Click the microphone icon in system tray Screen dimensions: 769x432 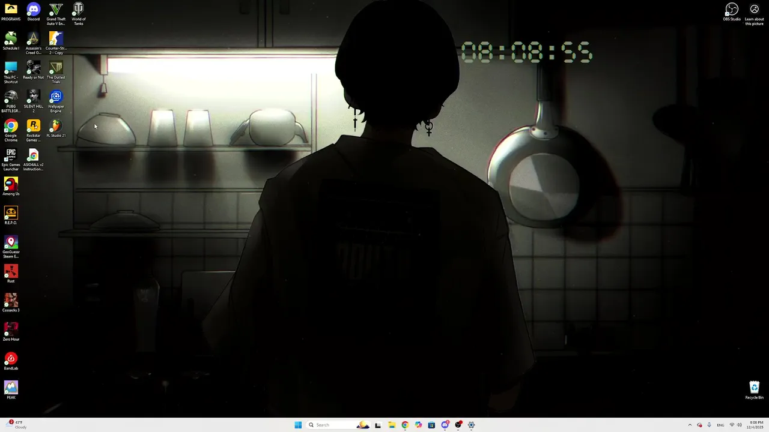(709, 425)
